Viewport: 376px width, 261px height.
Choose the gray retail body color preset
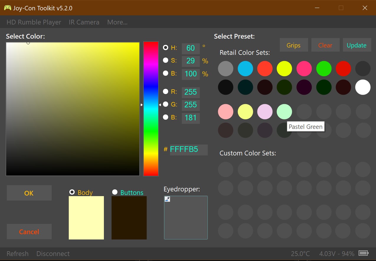pyautogui.click(x=226, y=68)
